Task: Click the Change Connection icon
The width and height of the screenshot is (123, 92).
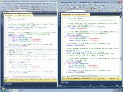Action: click(x=64, y=11)
